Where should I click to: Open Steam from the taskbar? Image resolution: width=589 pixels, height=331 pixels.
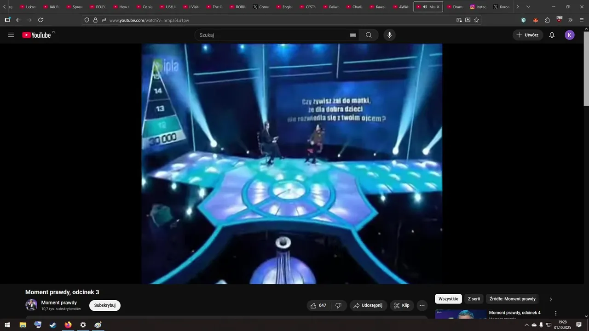[x=53, y=325]
